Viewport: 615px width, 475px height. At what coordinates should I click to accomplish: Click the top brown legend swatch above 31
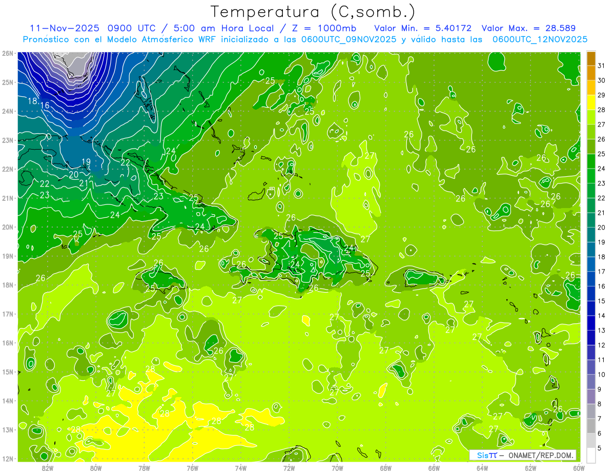pyautogui.click(x=591, y=58)
